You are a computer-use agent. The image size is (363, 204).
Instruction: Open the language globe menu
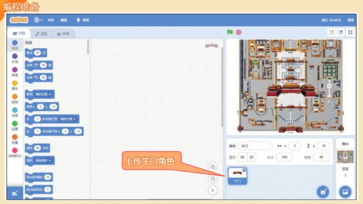(x=38, y=20)
